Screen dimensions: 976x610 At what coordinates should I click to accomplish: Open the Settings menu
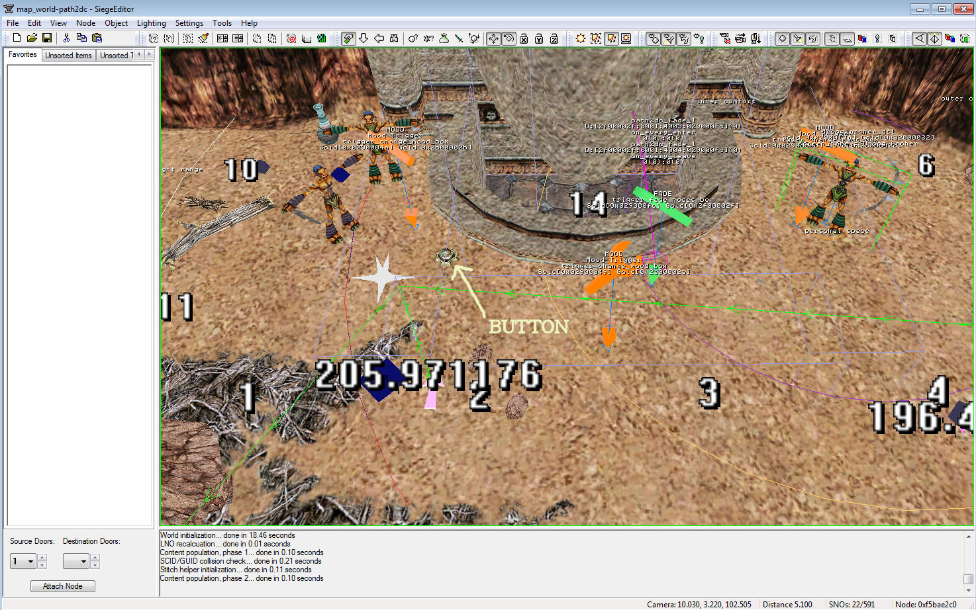click(x=189, y=23)
